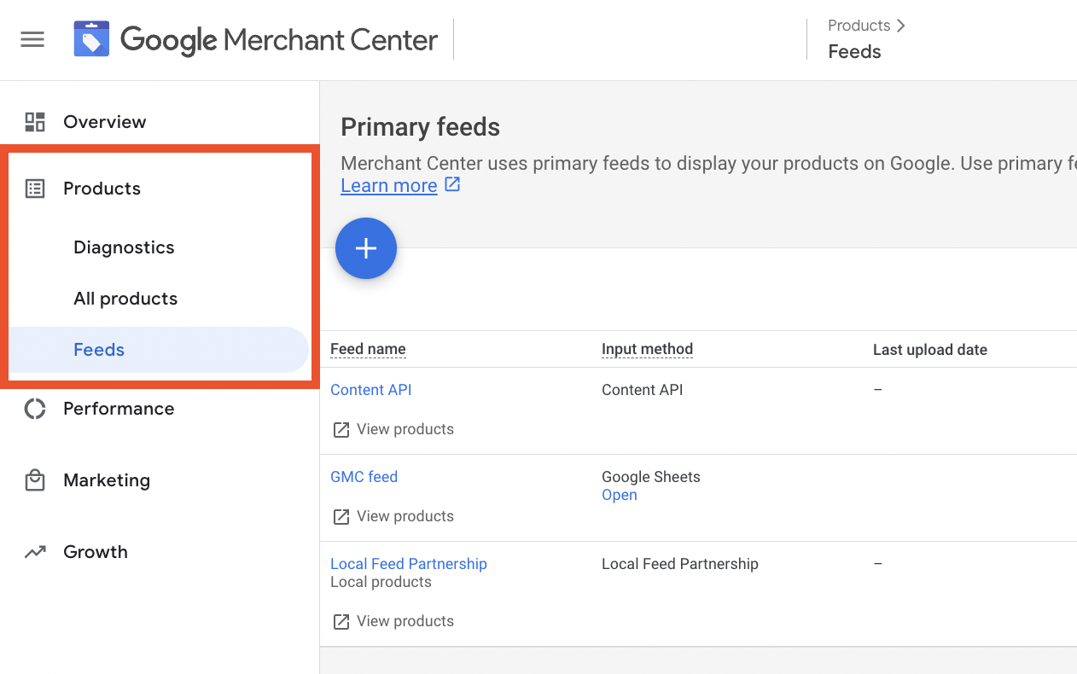Screen dimensions: 1077x674
Task: Click the Feeds page title in header
Action: tap(854, 52)
